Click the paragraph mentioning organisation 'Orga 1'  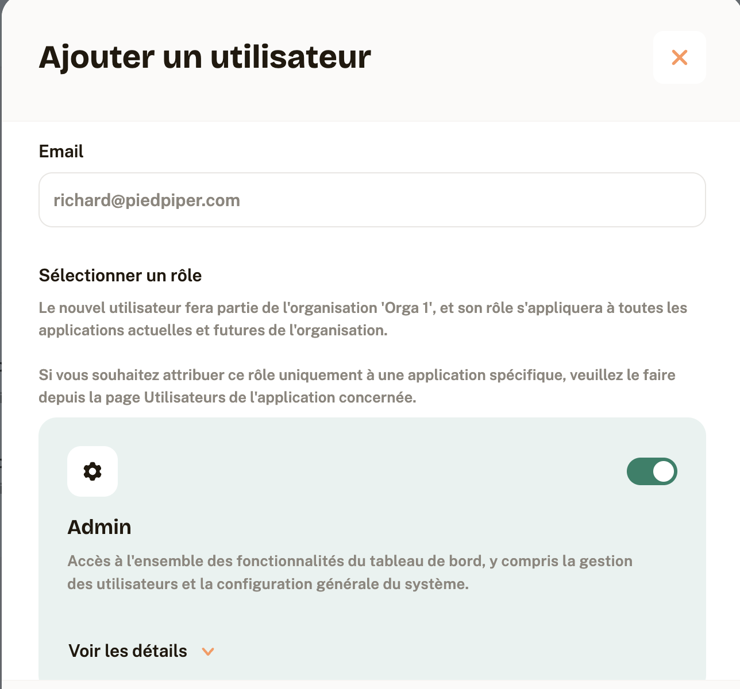click(x=363, y=319)
